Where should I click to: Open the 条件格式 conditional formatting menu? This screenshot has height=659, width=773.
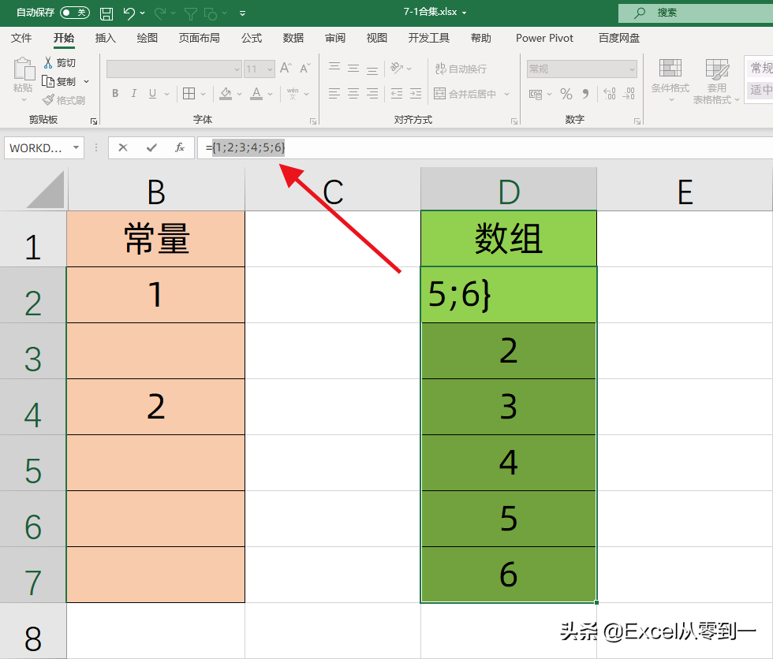click(670, 80)
